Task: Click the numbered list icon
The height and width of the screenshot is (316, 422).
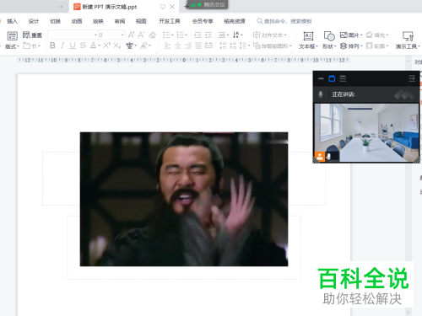Action: pyautogui.click(x=181, y=35)
